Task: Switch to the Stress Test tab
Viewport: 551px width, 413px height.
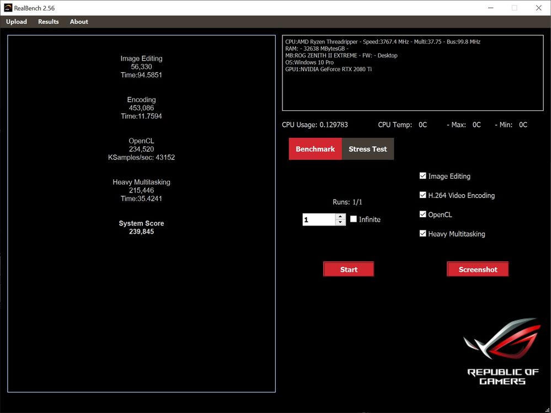Action: click(x=367, y=149)
